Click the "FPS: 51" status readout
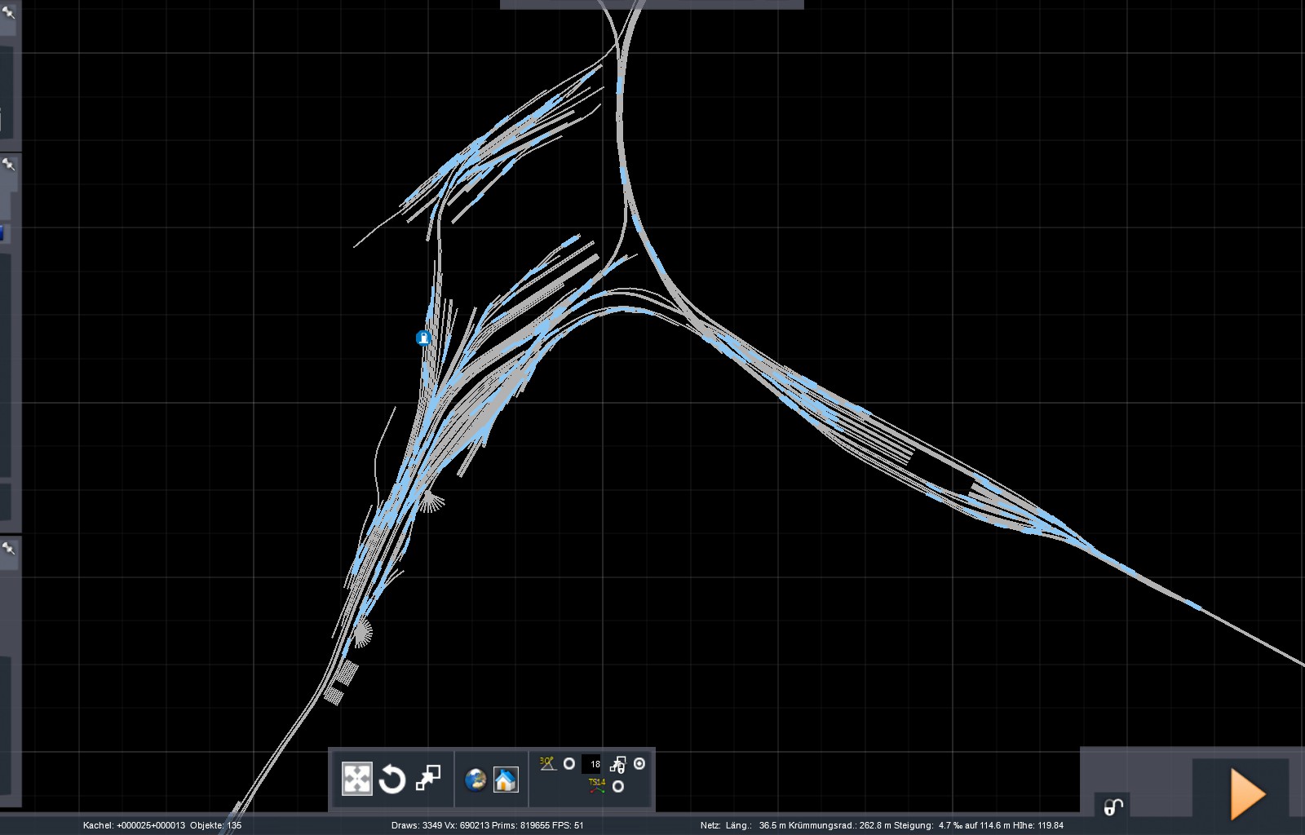This screenshot has width=1305, height=835. (568, 825)
